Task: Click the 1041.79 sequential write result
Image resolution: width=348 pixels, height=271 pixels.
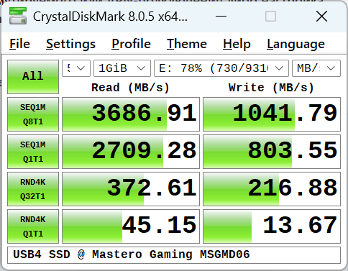Action: tap(272, 114)
